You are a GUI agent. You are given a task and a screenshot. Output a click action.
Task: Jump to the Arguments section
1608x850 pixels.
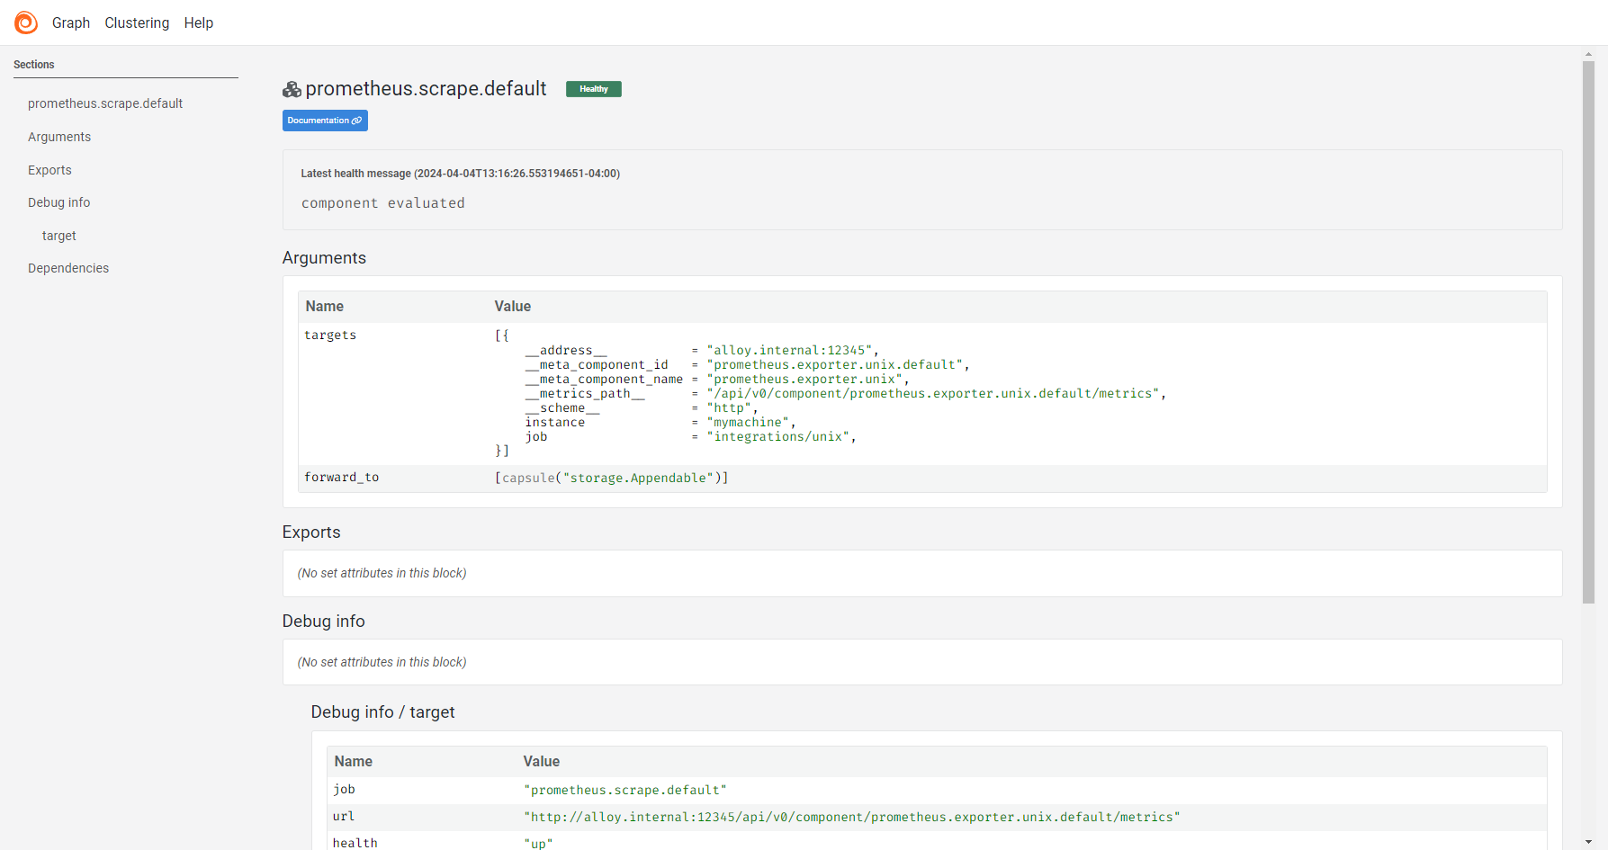pos(59,136)
